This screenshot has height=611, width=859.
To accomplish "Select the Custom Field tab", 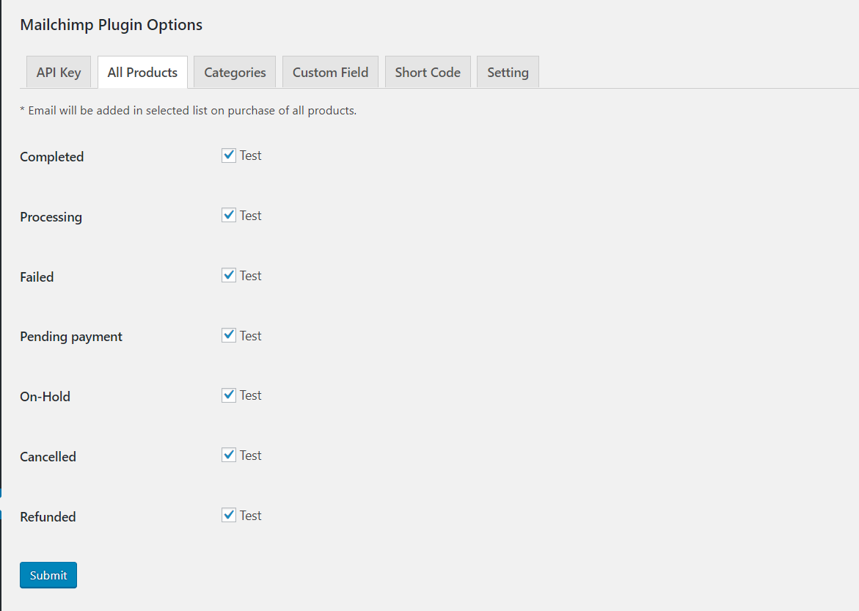I will (x=330, y=73).
